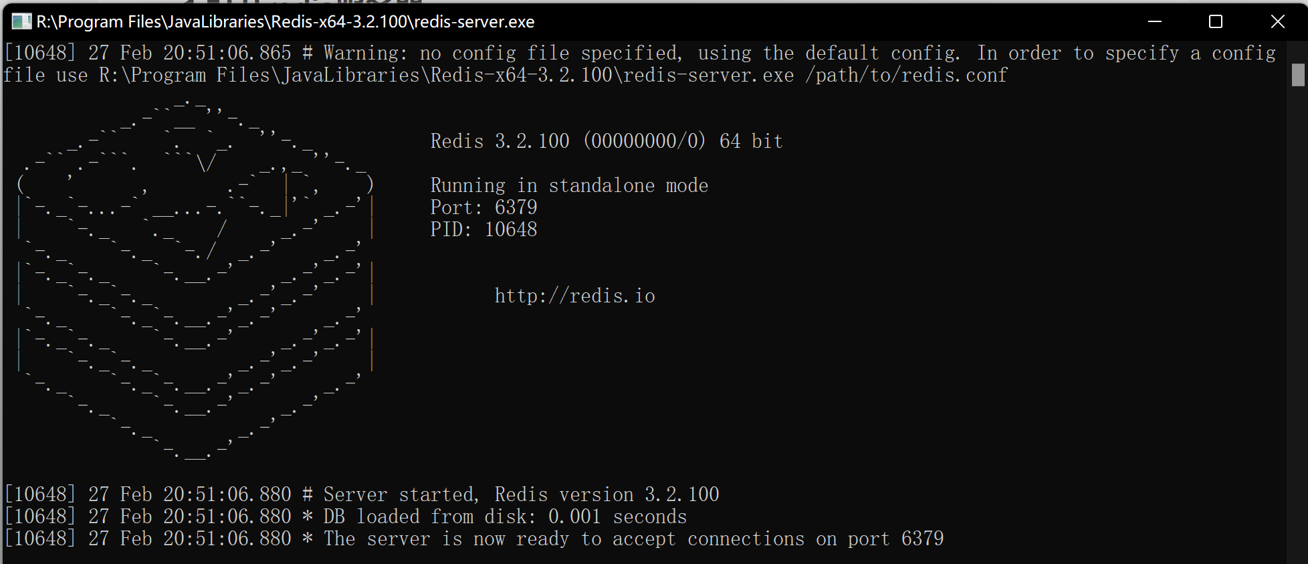
Task: Click the '/path/to/redis.conf' text
Action: click(x=906, y=74)
